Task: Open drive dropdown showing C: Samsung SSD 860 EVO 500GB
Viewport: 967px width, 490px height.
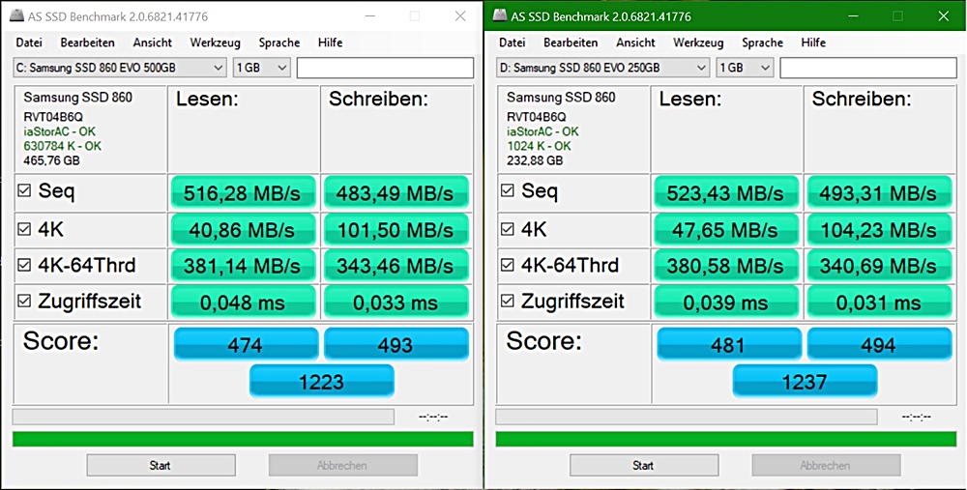Action: point(120,68)
